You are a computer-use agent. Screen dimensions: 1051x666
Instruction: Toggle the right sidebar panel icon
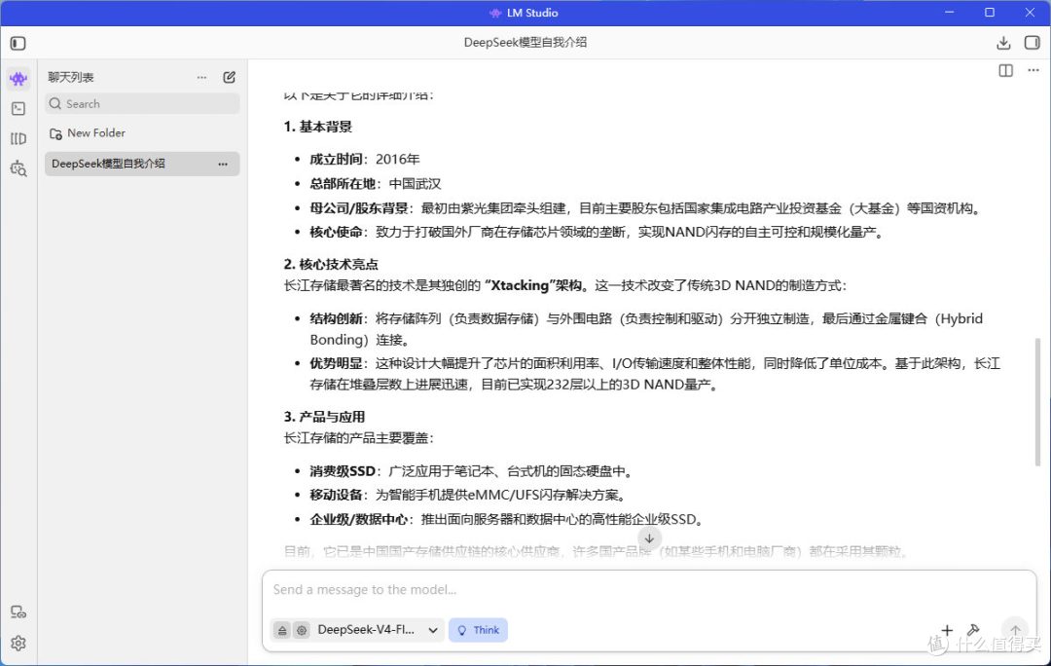[x=1033, y=43]
